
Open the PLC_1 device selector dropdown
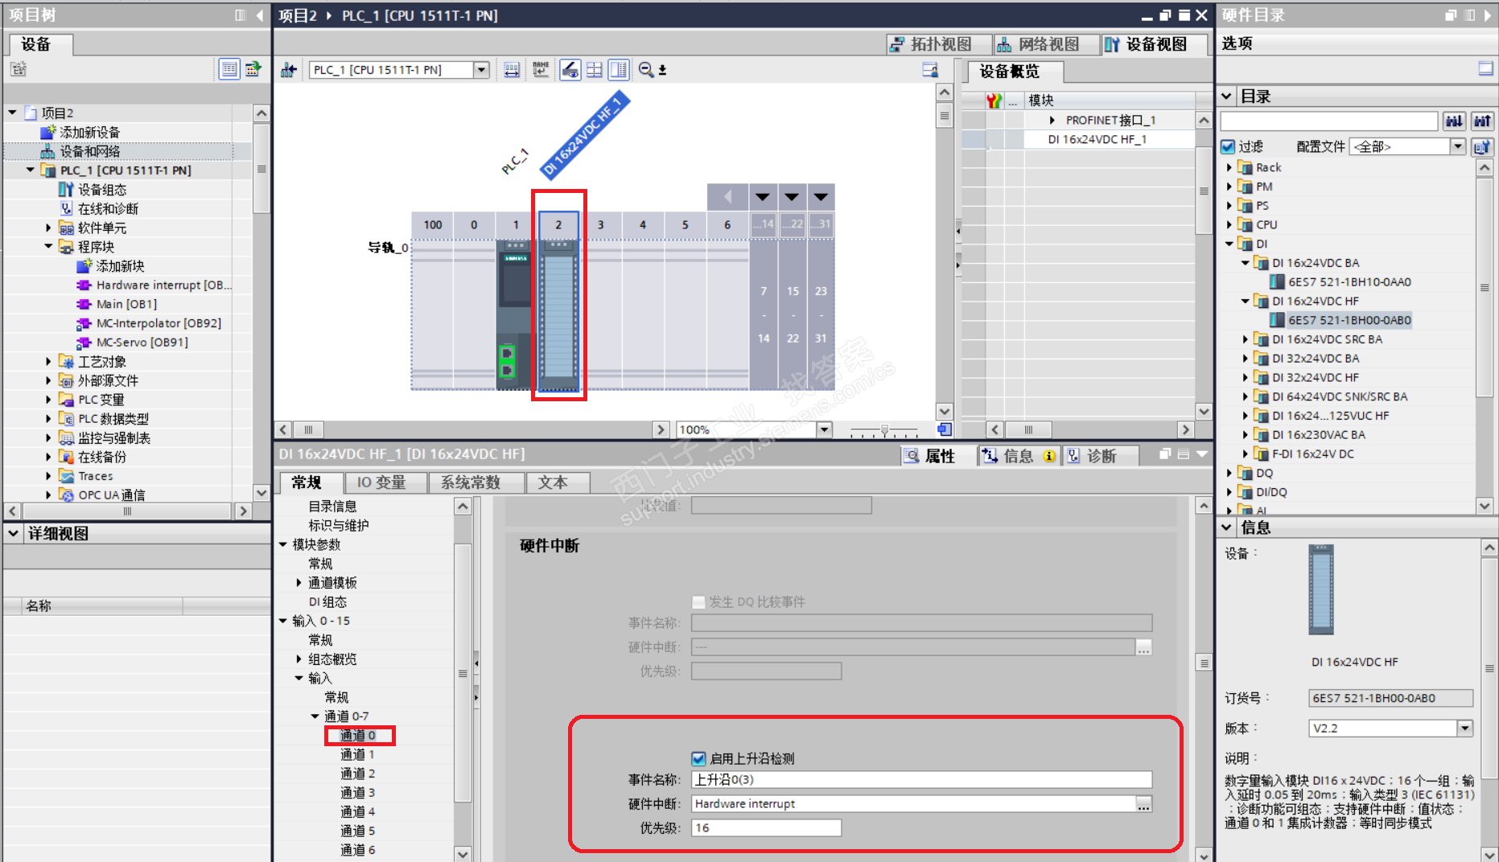tap(481, 70)
